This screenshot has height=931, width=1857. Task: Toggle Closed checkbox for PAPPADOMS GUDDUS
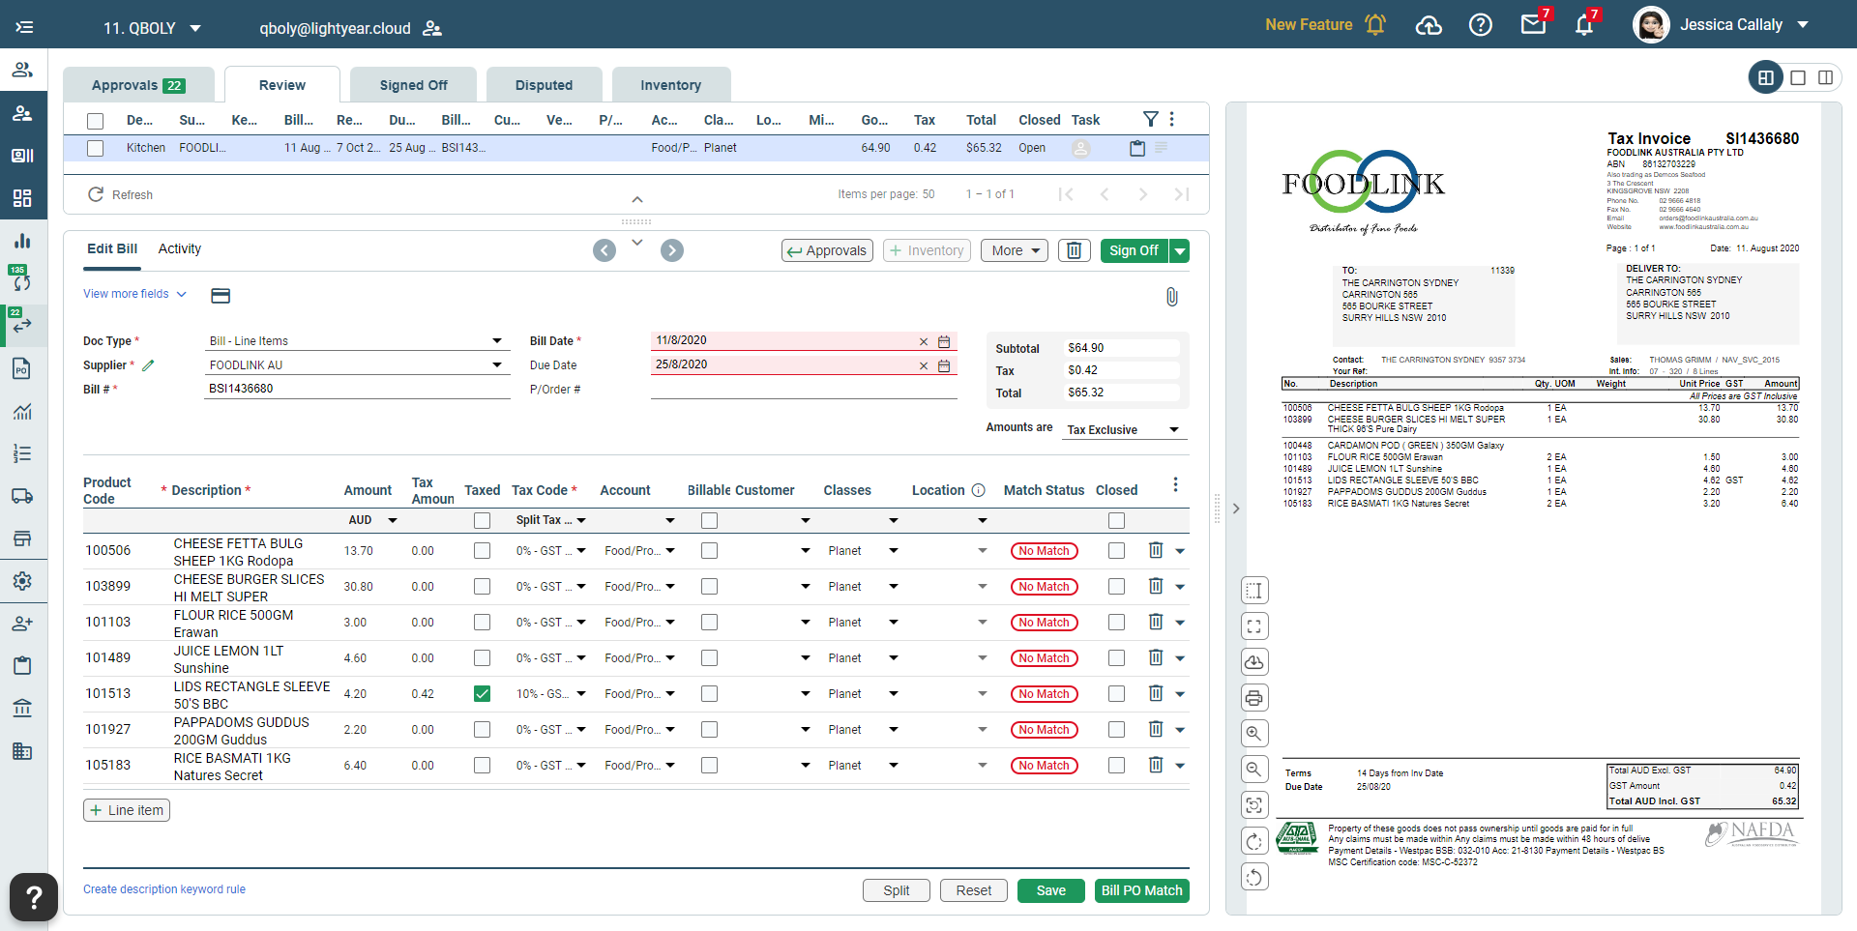(1116, 729)
